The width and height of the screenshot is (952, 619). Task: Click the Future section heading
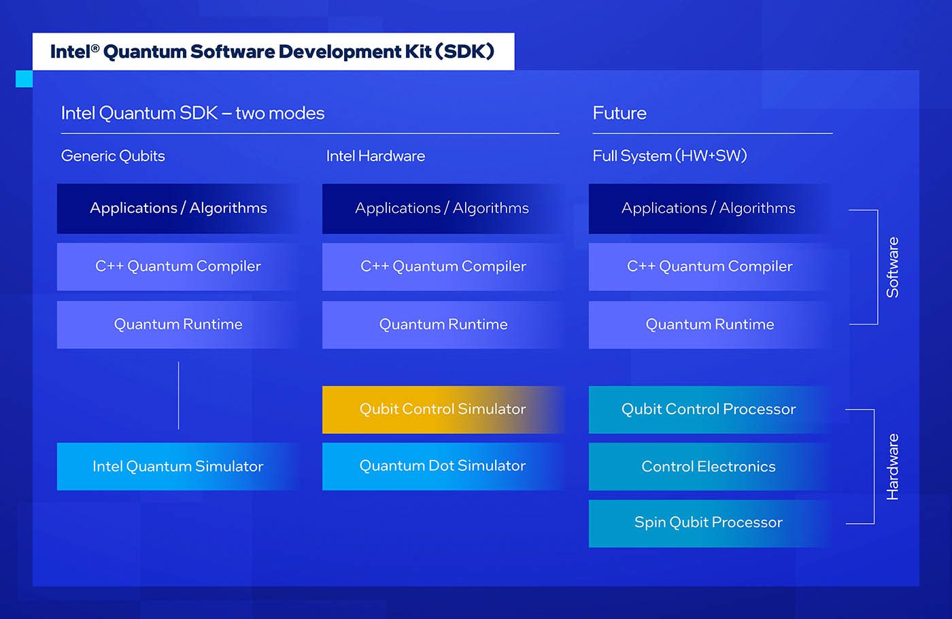(x=619, y=113)
